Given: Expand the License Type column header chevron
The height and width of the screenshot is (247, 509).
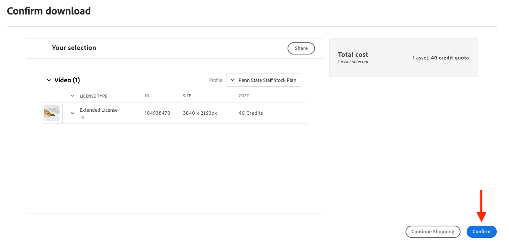Looking at the screenshot, I should tap(73, 96).
